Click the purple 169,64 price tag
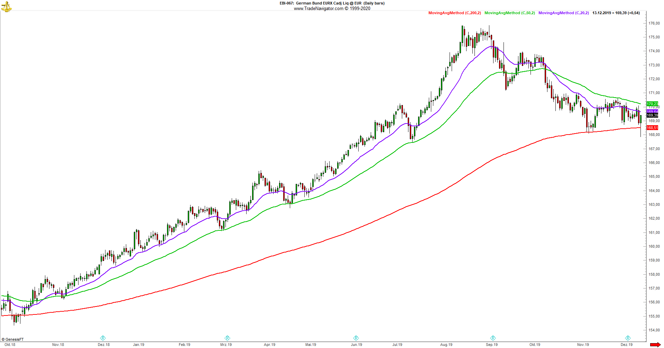664x348 pixels. 652,112
